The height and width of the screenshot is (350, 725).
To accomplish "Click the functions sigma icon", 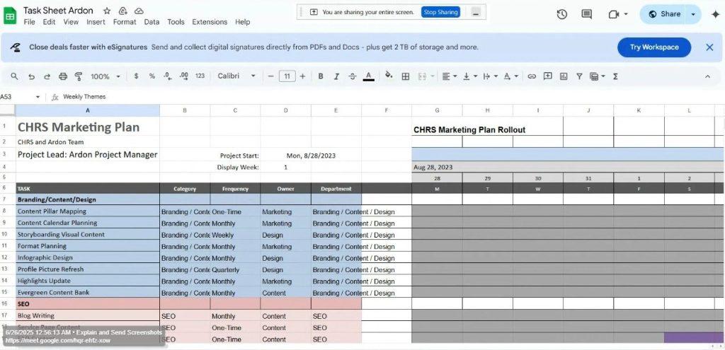I will click(615, 76).
